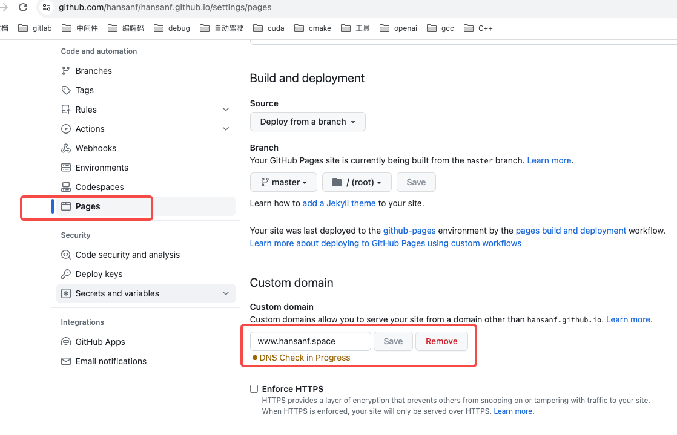Open the gitlab bookmark folder
The width and height of the screenshot is (677, 435).
pos(35,28)
